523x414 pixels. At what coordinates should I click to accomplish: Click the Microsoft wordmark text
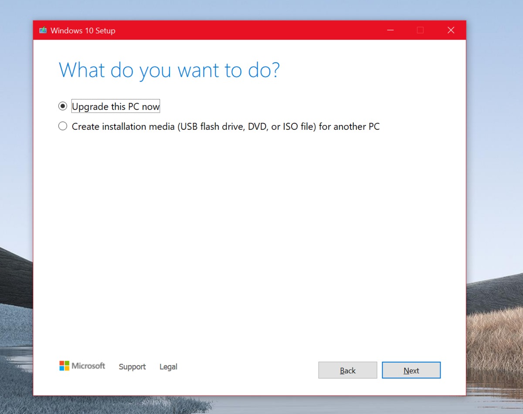(x=88, y=366)
